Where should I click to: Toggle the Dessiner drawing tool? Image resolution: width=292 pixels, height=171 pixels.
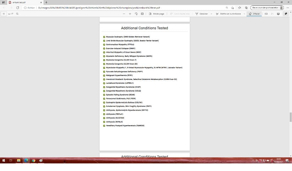click(x=202, y=14)
